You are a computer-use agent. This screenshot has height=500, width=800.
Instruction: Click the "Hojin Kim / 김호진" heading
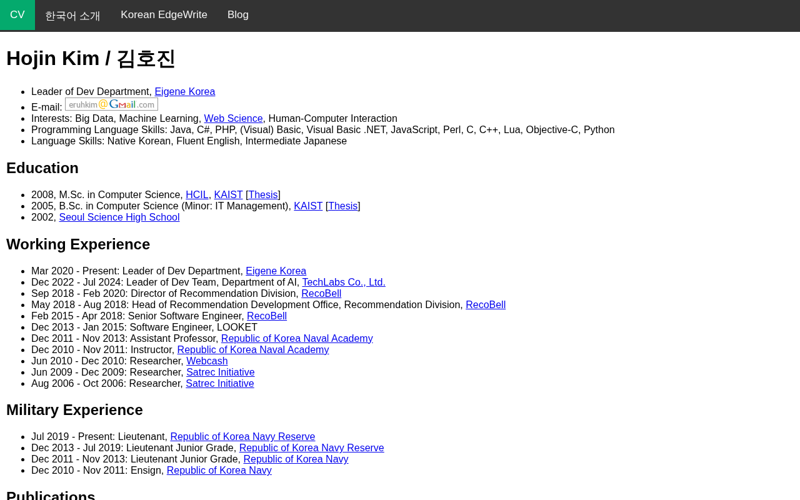pos(91,59)
